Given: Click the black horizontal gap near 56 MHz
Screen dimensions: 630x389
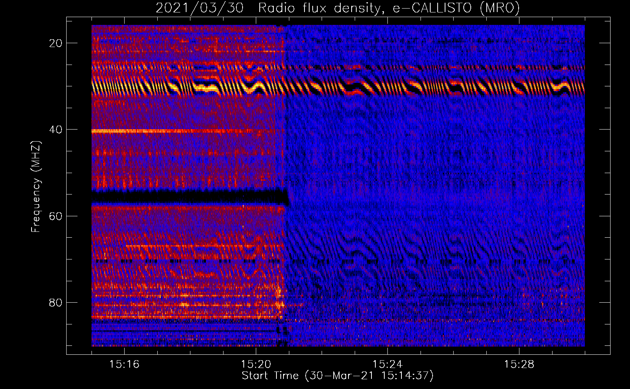Looking at the screenshot, I should click(190, 197).
